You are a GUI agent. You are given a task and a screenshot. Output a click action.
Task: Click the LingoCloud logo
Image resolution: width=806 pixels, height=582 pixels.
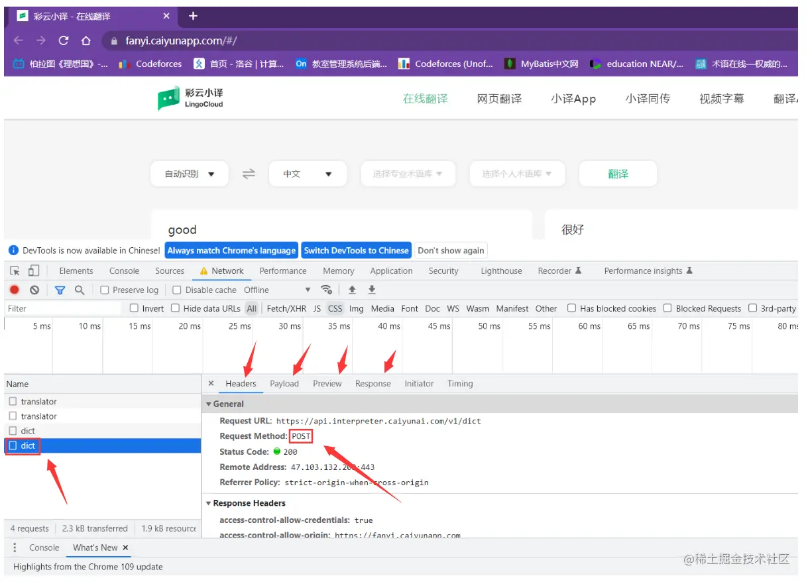[191, 99]
